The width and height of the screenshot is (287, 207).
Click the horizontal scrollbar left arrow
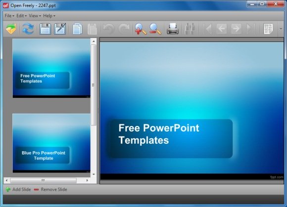tap(6, 180)
